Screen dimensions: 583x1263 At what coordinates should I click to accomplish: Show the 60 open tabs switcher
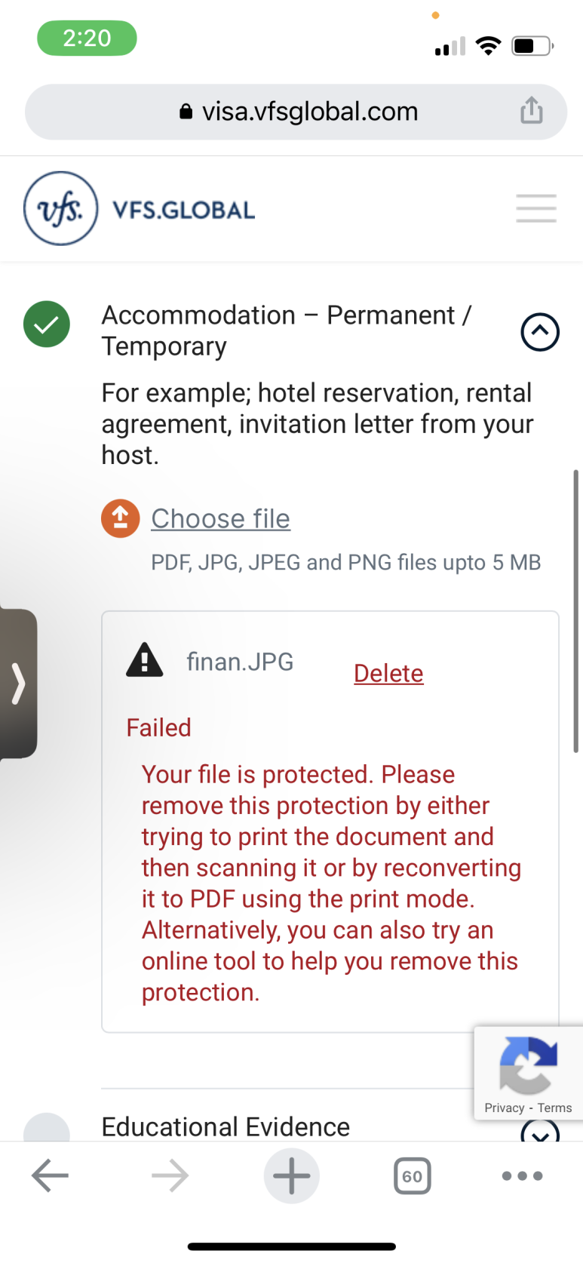(x=412, y=1175)
